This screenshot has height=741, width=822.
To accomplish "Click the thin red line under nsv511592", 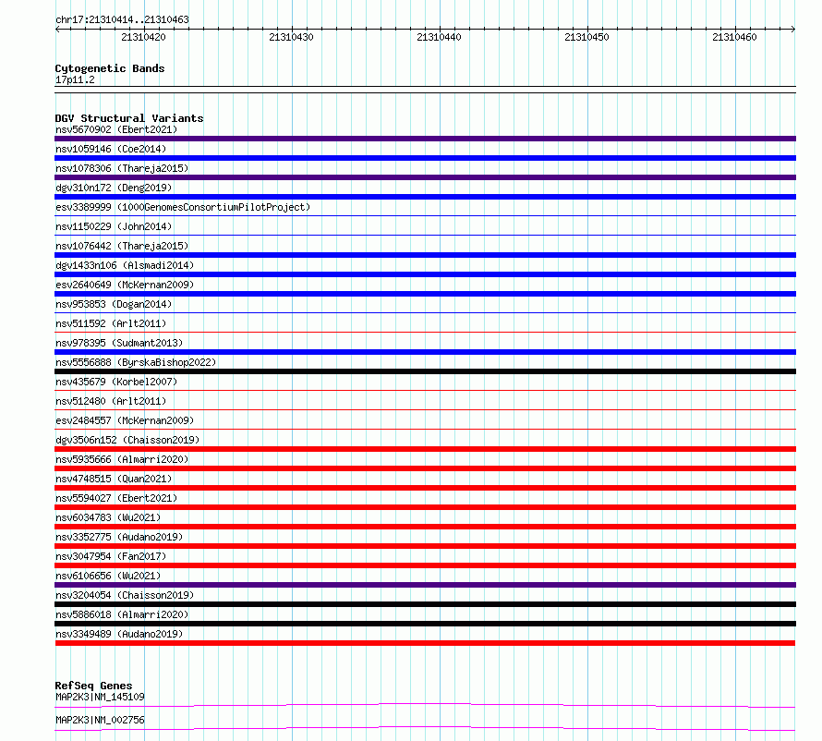I will [425, 332].
